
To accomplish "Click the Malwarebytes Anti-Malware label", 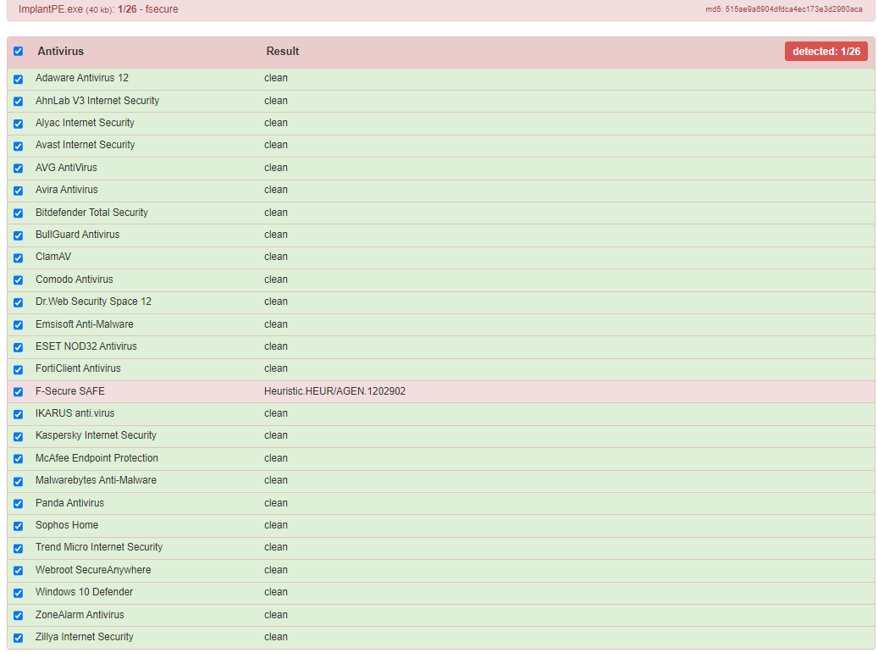I will 96,480.
